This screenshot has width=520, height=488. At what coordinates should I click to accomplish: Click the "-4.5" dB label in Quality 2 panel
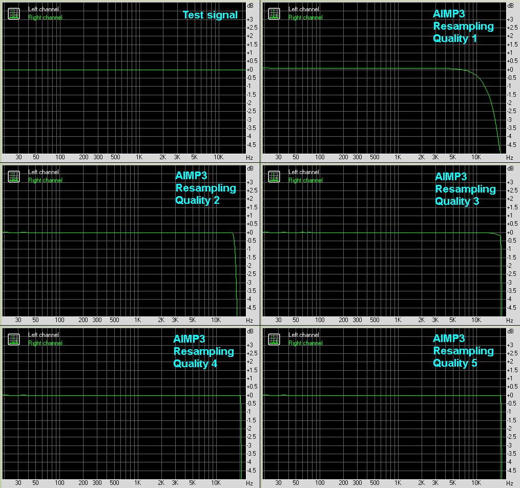[251, 308]
